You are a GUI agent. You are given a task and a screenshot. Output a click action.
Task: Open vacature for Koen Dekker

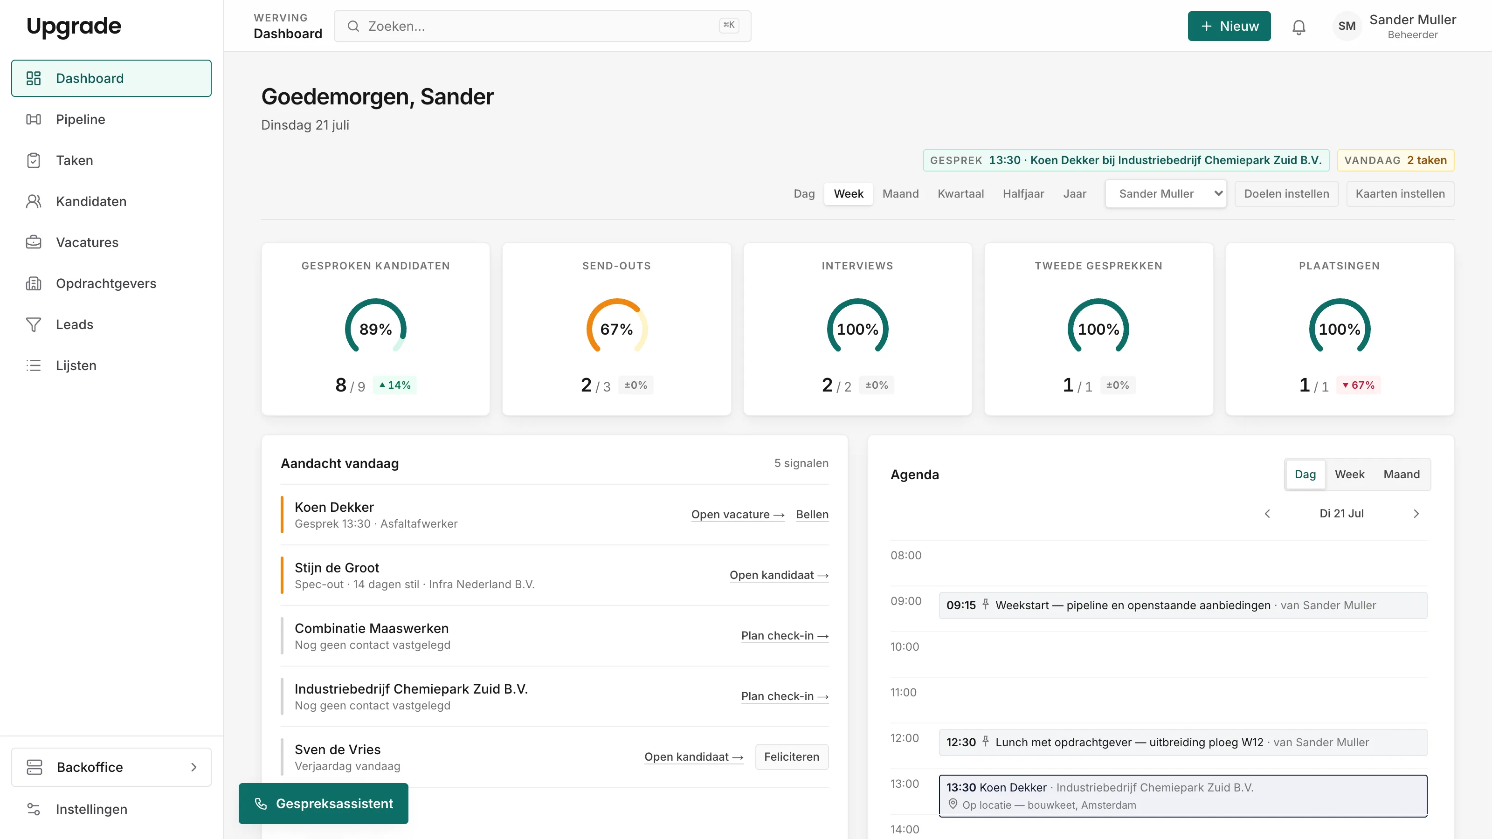[x=738, y=514]
